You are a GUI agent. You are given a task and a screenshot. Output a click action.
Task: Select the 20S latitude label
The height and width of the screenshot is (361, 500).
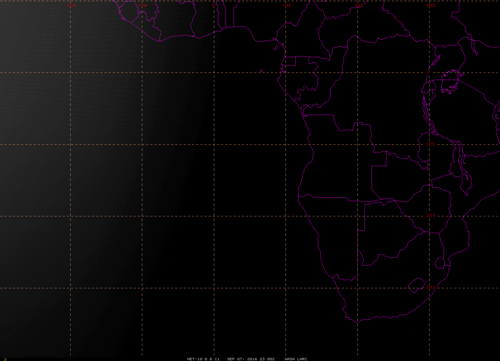click(x=431, y=215)
